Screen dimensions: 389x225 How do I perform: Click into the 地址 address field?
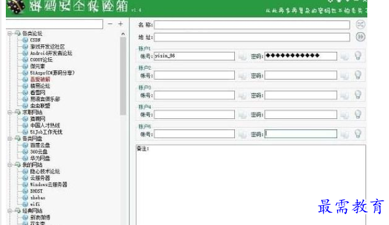point(252,37)
